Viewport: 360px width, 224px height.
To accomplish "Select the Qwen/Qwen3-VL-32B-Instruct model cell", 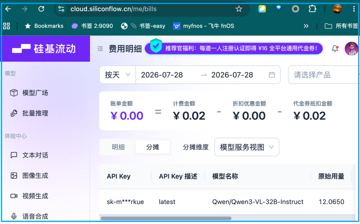I will coord(258,202).
